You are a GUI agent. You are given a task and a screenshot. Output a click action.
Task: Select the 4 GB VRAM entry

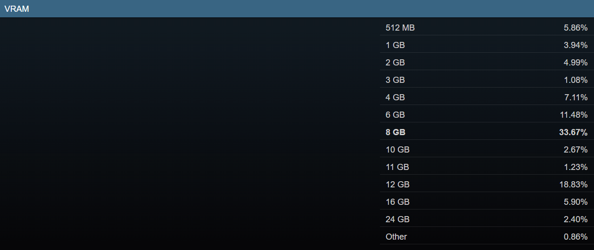pyautogui.click(x=487, y=97)
